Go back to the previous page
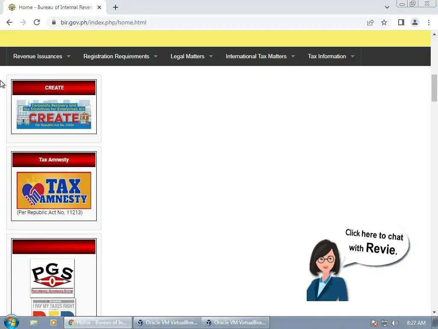 (x=9, y=22)
